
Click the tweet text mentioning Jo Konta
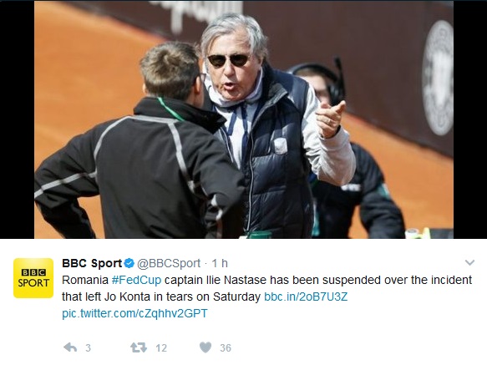pos(161,297)
